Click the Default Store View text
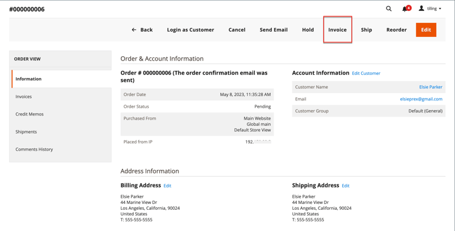 click(252, 130)
